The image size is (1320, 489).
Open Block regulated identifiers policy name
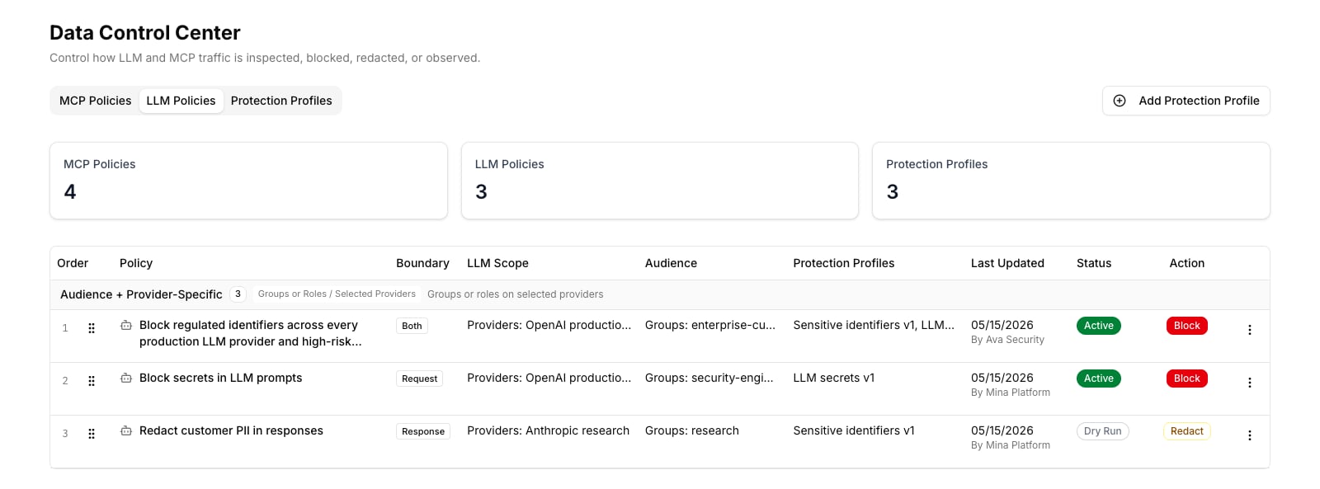[250, 333]
